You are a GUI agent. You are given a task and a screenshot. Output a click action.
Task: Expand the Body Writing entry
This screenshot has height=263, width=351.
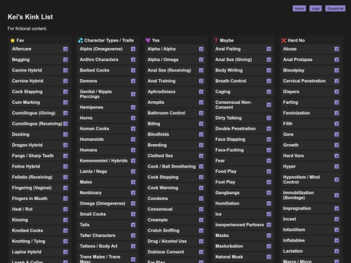(269, 70)
